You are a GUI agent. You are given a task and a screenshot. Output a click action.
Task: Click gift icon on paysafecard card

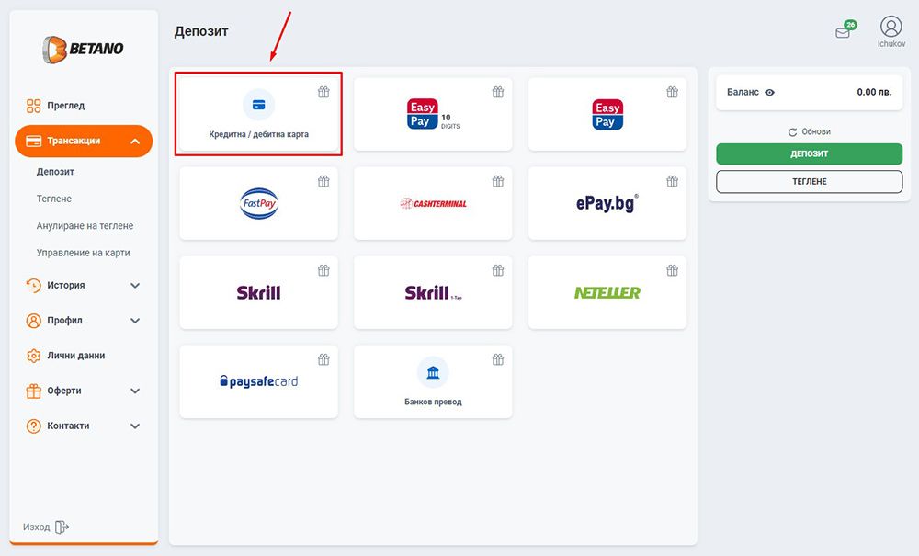click(323, 359)
